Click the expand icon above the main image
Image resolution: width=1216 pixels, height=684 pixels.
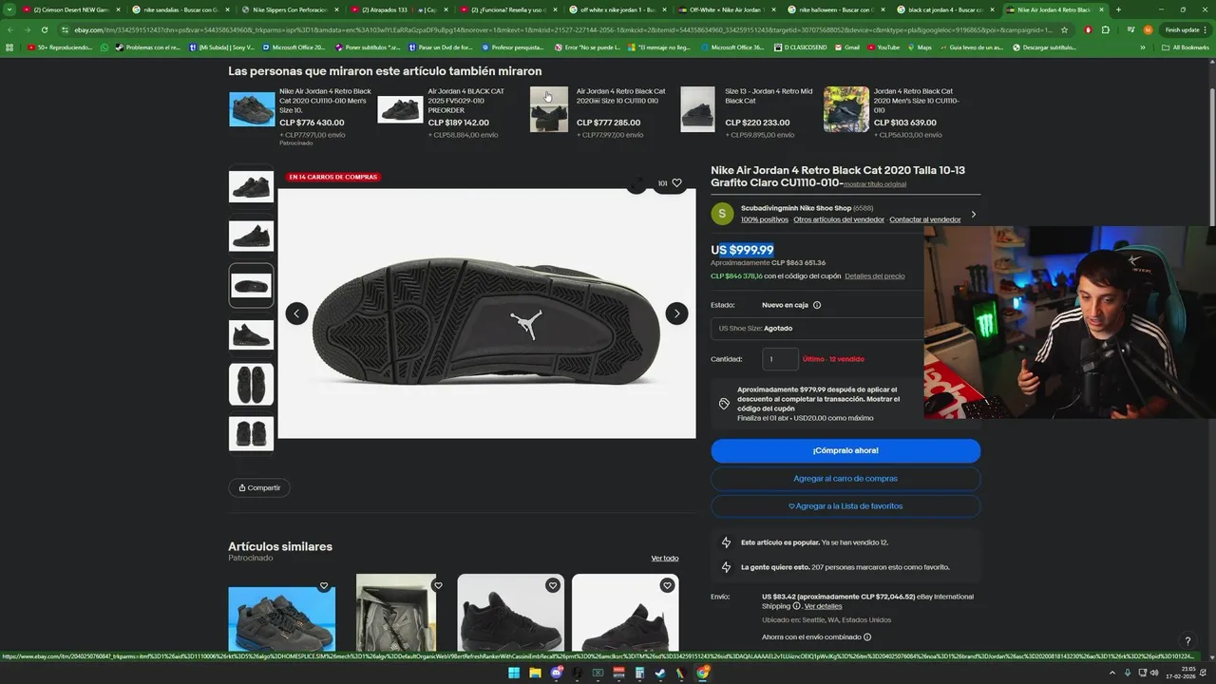click(636, 183)
